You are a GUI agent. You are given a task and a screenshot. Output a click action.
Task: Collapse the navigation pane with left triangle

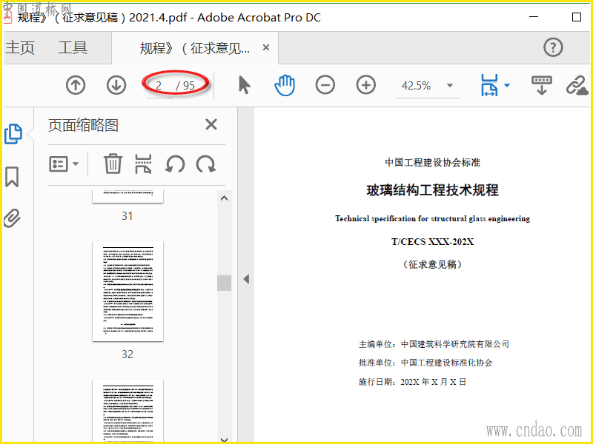246,280
